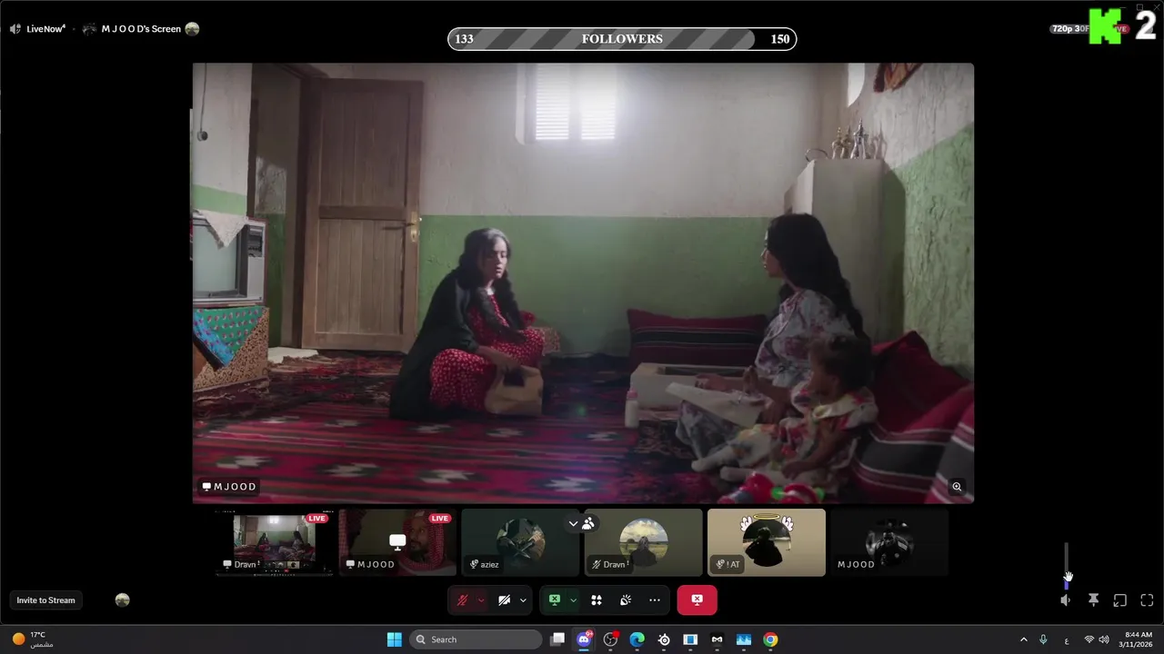Click the zoom magnifier on MJOOD's stream
The width and height of the screenshot is (1164, 654).
957,487
